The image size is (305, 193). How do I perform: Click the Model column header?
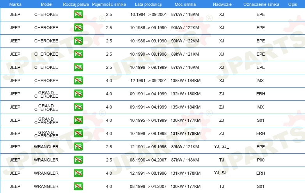point(46,4)
